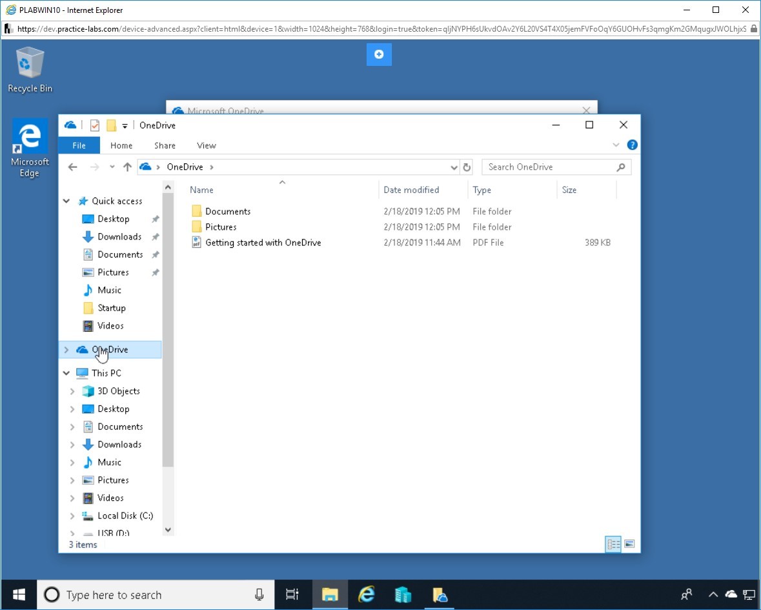Click the Properties icon in the quick access toolbar

click(x=95, y=125)
